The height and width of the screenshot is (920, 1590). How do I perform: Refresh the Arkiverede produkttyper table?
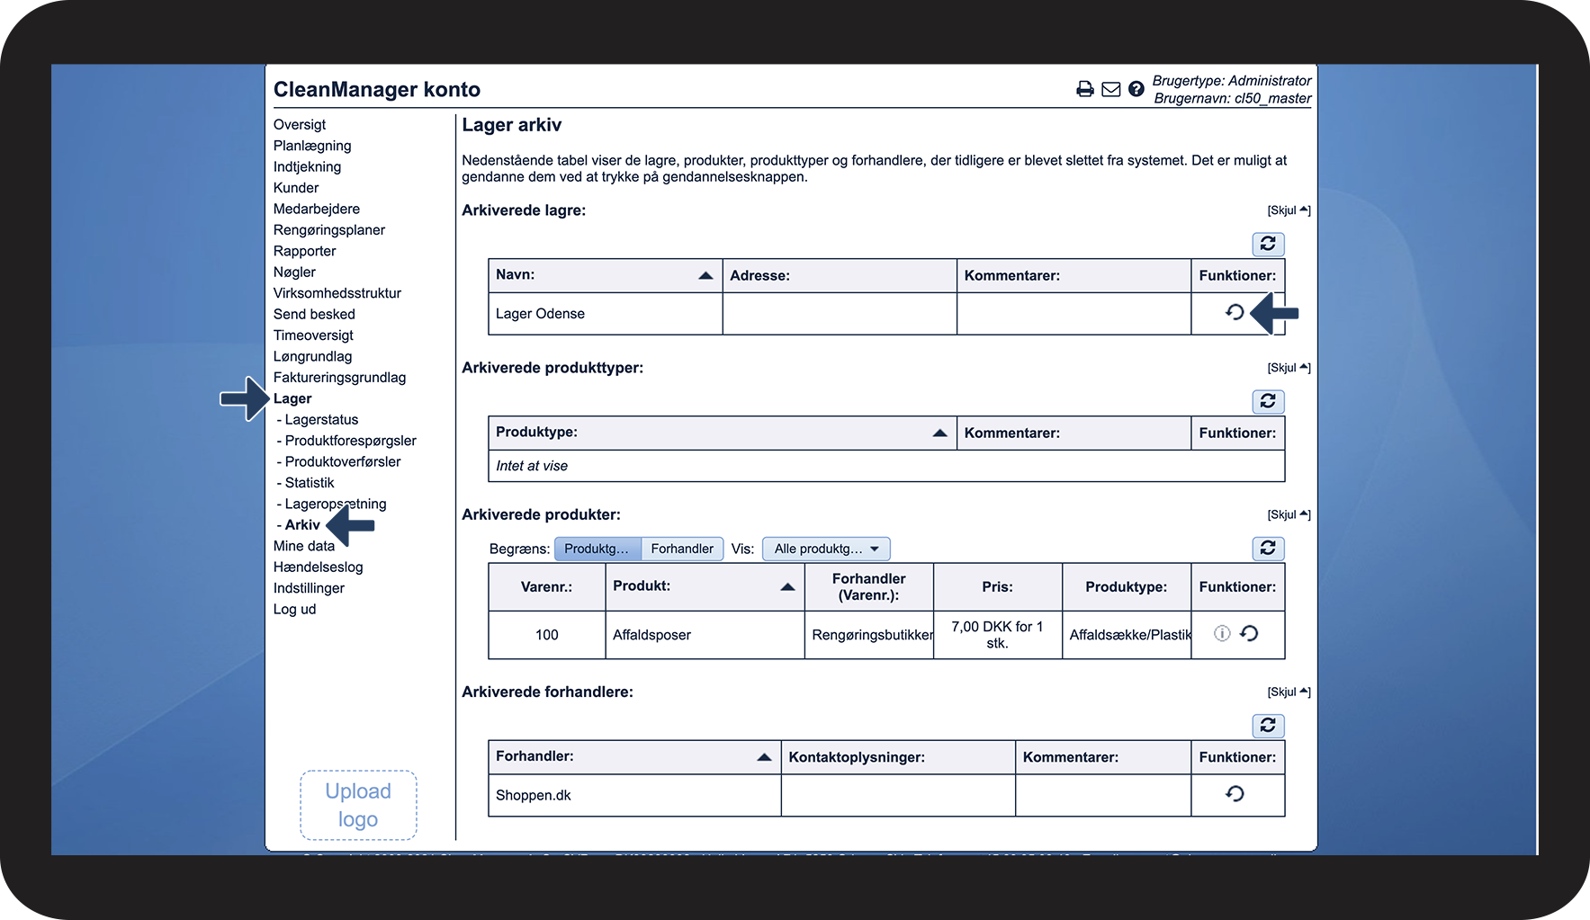(x=1268, y=401)
